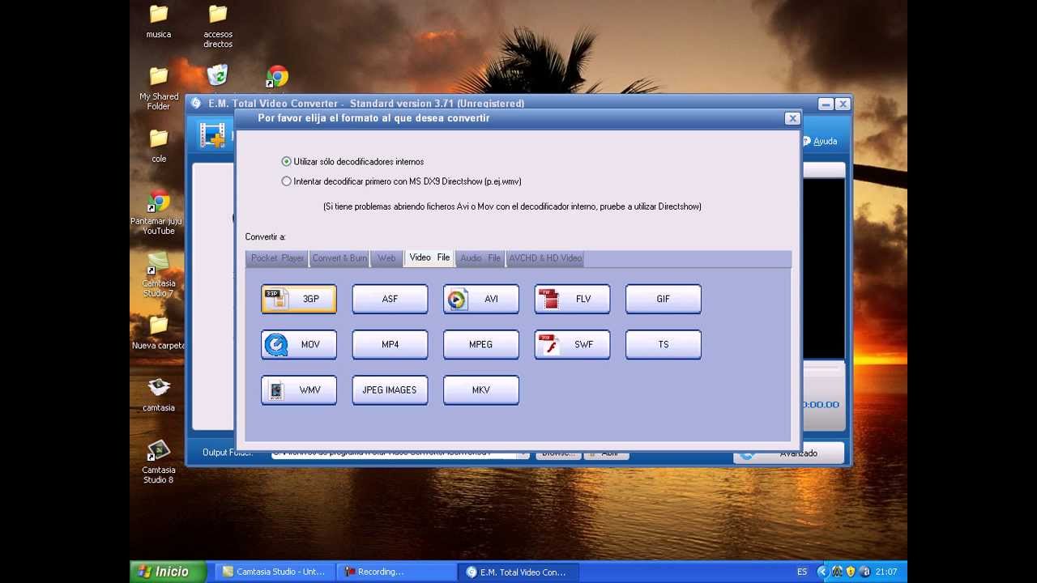Screen dimensions: 1037x583
Task: Open the camtasia desktop icon
Action: pyautogui.click(x=159, y=394)
